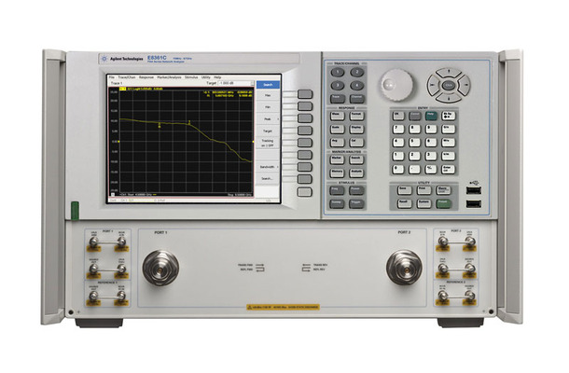This screenshot has height=373, width=569.
Task: Push the Sweep key in Stimulus group
Action: 337,203
